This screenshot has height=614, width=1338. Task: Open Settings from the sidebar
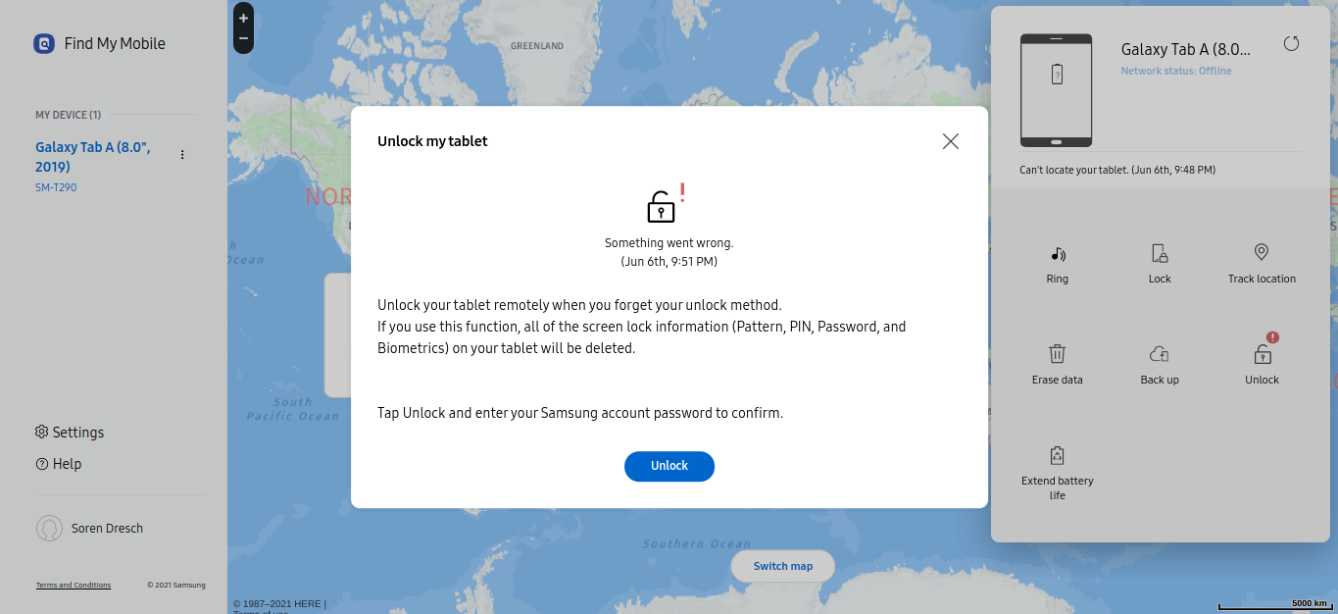click(x=70, y=432)
